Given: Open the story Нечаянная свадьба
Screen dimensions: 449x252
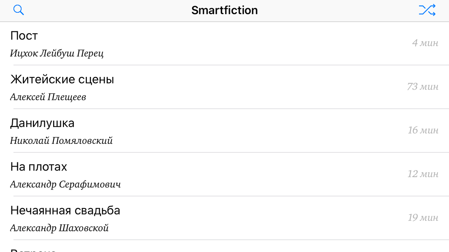Looking at the screenshot, I should (x=65, y=211).
